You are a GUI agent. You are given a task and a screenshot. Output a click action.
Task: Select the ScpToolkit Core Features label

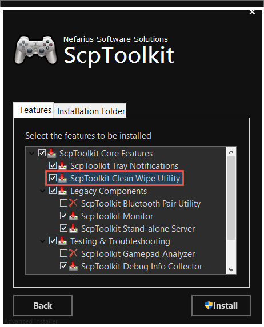106,154
